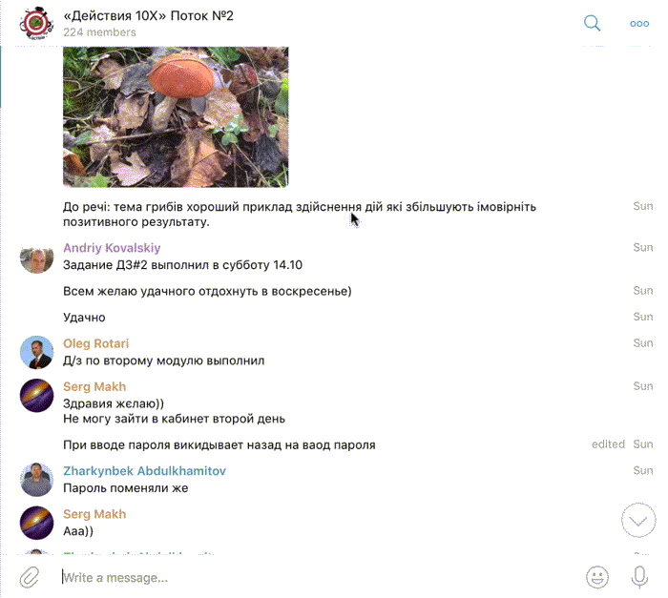The height and width of the screenshot is (598, 668).
Task: Open the three-dots more options menu
Action: coord(639,24)
